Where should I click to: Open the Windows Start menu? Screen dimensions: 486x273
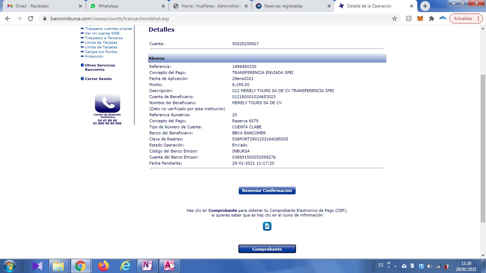[9, 266]
